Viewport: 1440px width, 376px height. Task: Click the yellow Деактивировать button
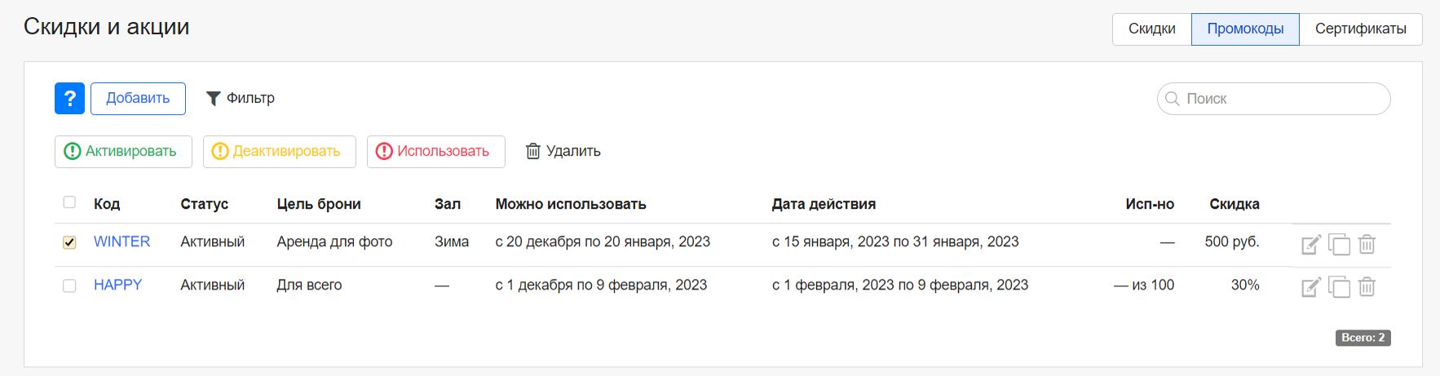pos(279,152)
